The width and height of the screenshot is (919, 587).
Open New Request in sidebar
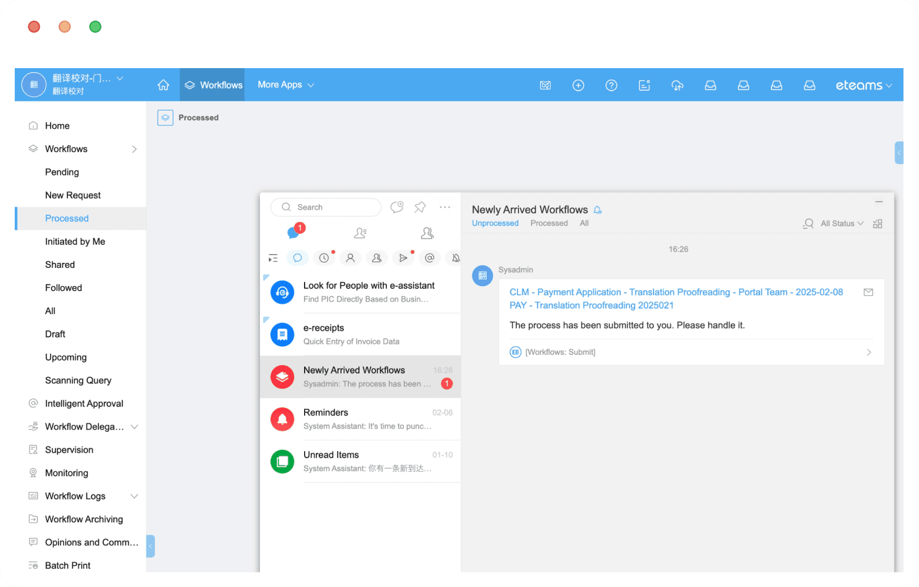[x=73, y=195]
